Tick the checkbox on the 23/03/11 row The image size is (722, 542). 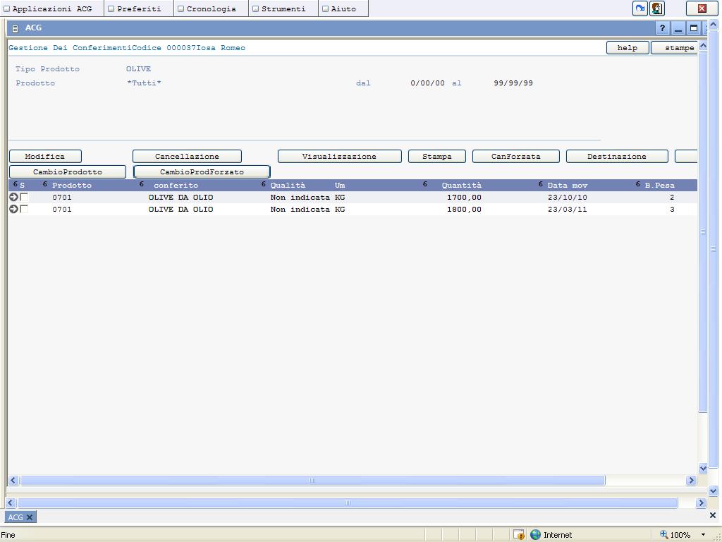click(24, 209)
